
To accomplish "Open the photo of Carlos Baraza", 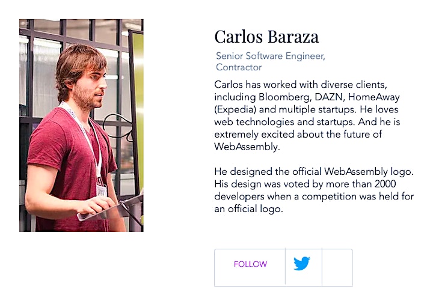I will click(81, 125).
